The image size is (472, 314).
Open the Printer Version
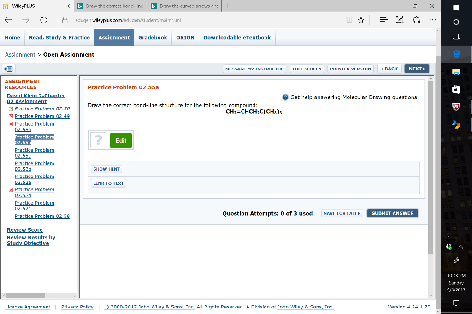tap(350, 69)
